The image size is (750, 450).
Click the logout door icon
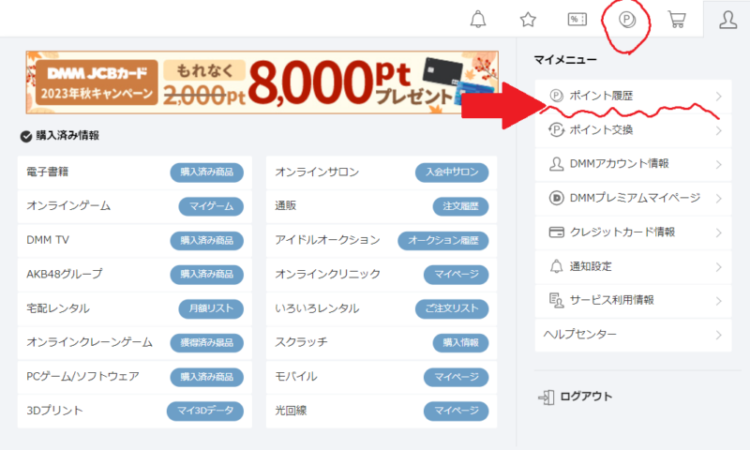[x=546, y=397]
